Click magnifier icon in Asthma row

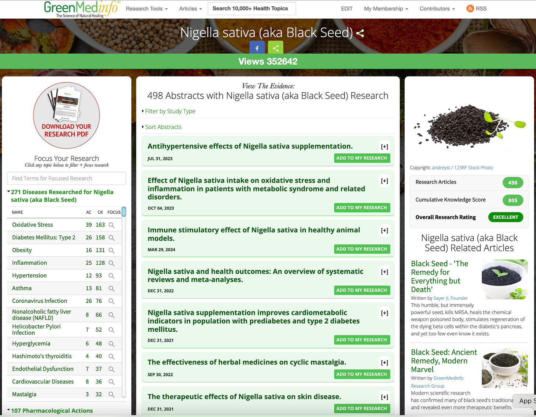coord(112,289)
